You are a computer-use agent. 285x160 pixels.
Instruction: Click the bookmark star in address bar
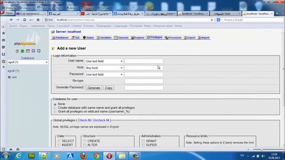[x=212, y=20]
